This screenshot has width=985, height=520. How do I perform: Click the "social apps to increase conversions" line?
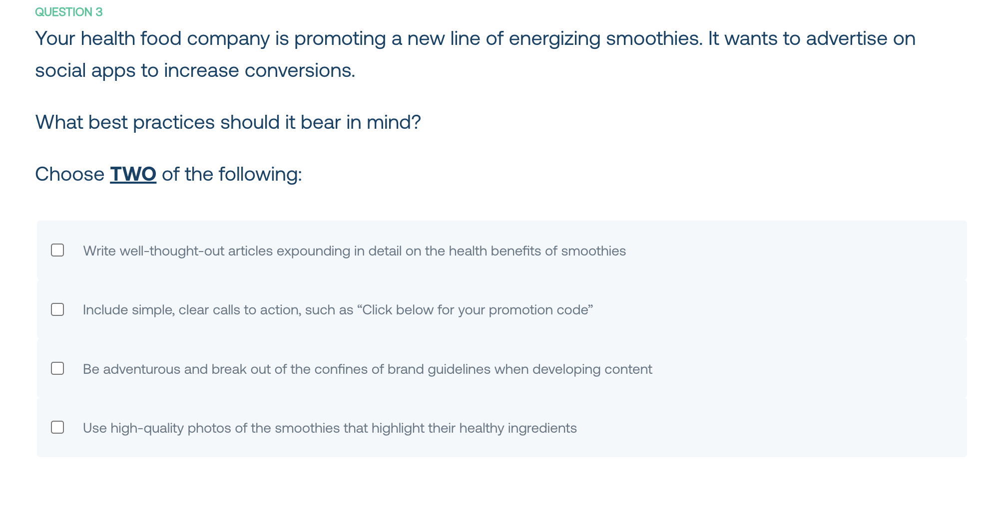[x=195, y=70]
